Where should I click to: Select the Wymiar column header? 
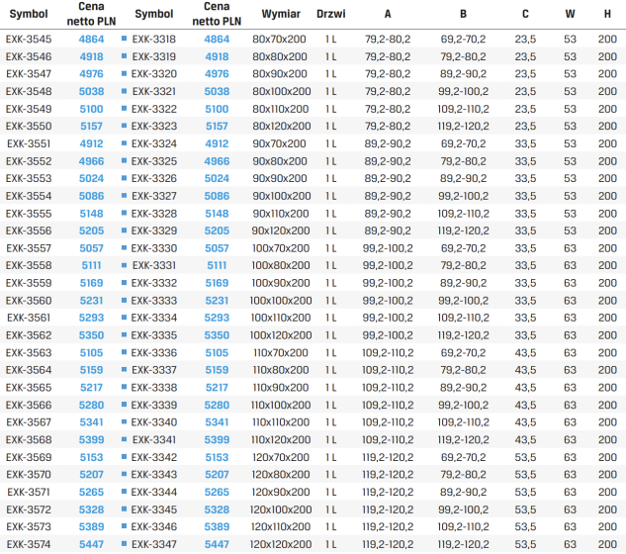[x=281, y=14]
